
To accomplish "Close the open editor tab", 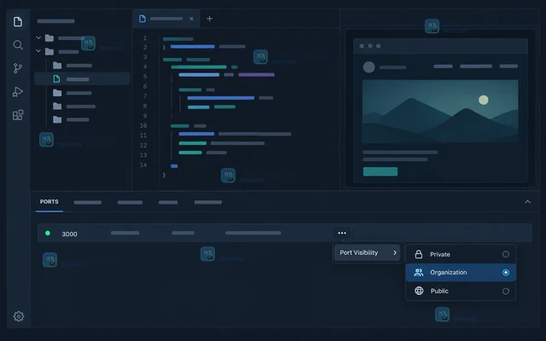I will [191, 19].
